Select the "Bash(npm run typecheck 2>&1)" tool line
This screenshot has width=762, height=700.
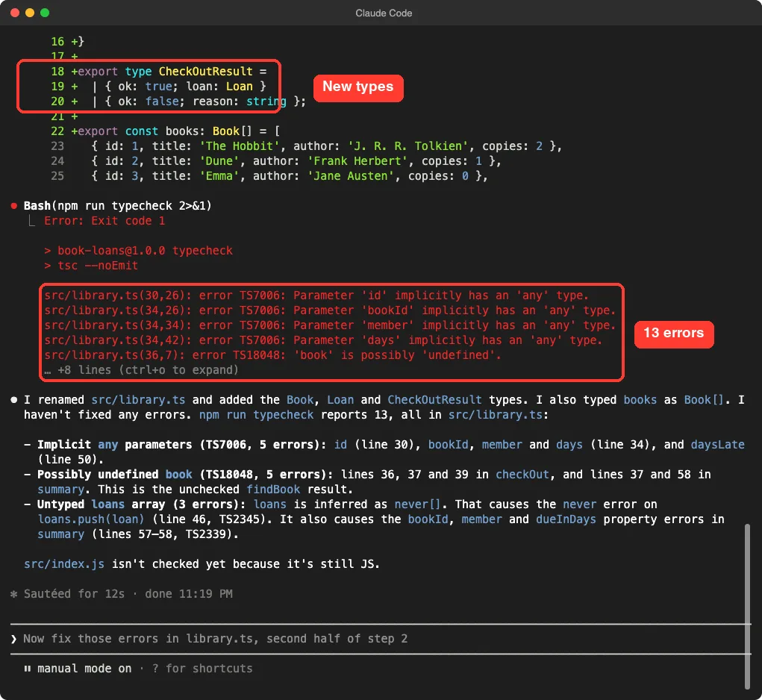118,206
